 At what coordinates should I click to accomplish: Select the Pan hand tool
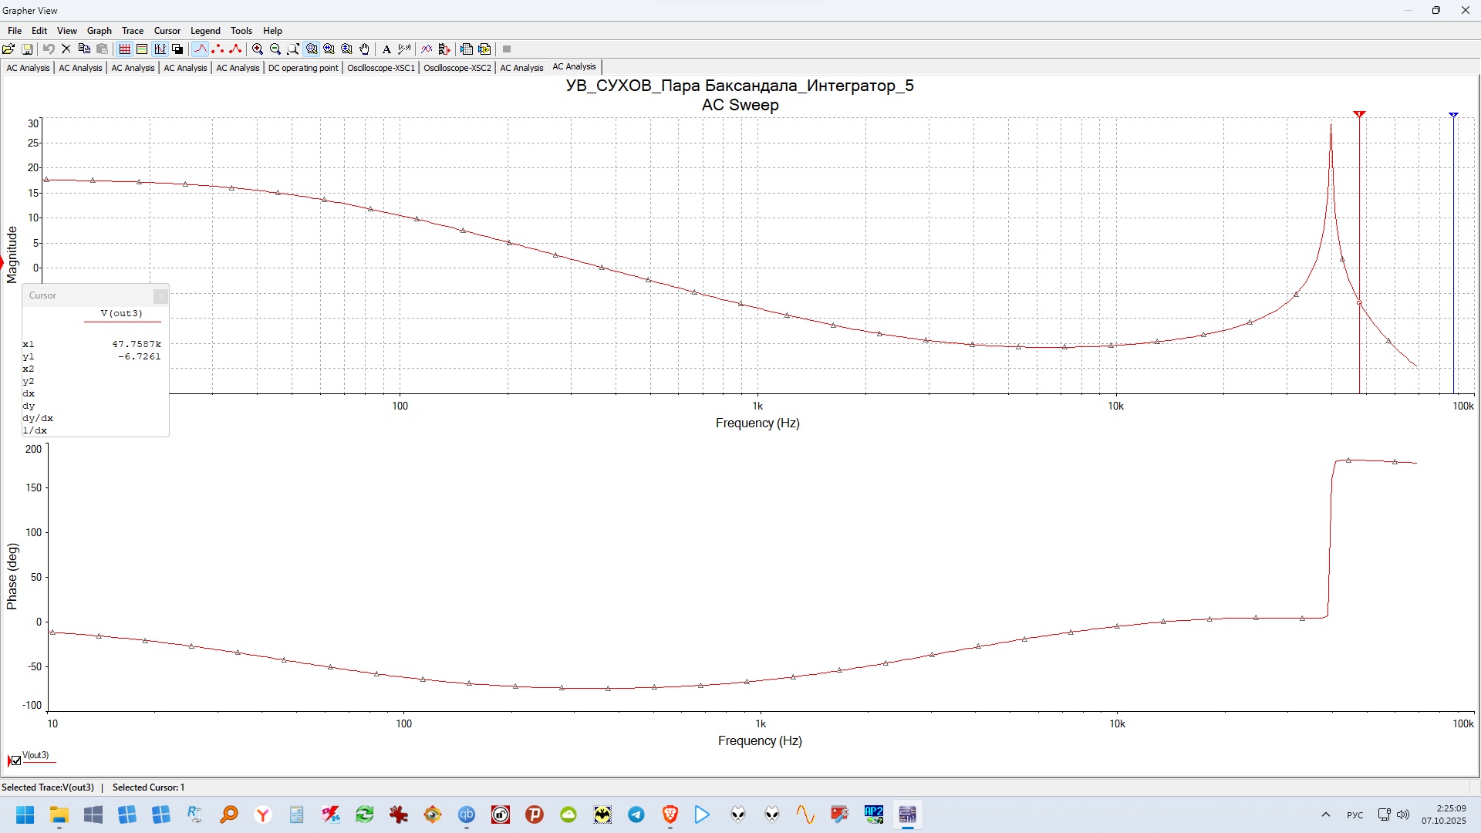point(365,49)
